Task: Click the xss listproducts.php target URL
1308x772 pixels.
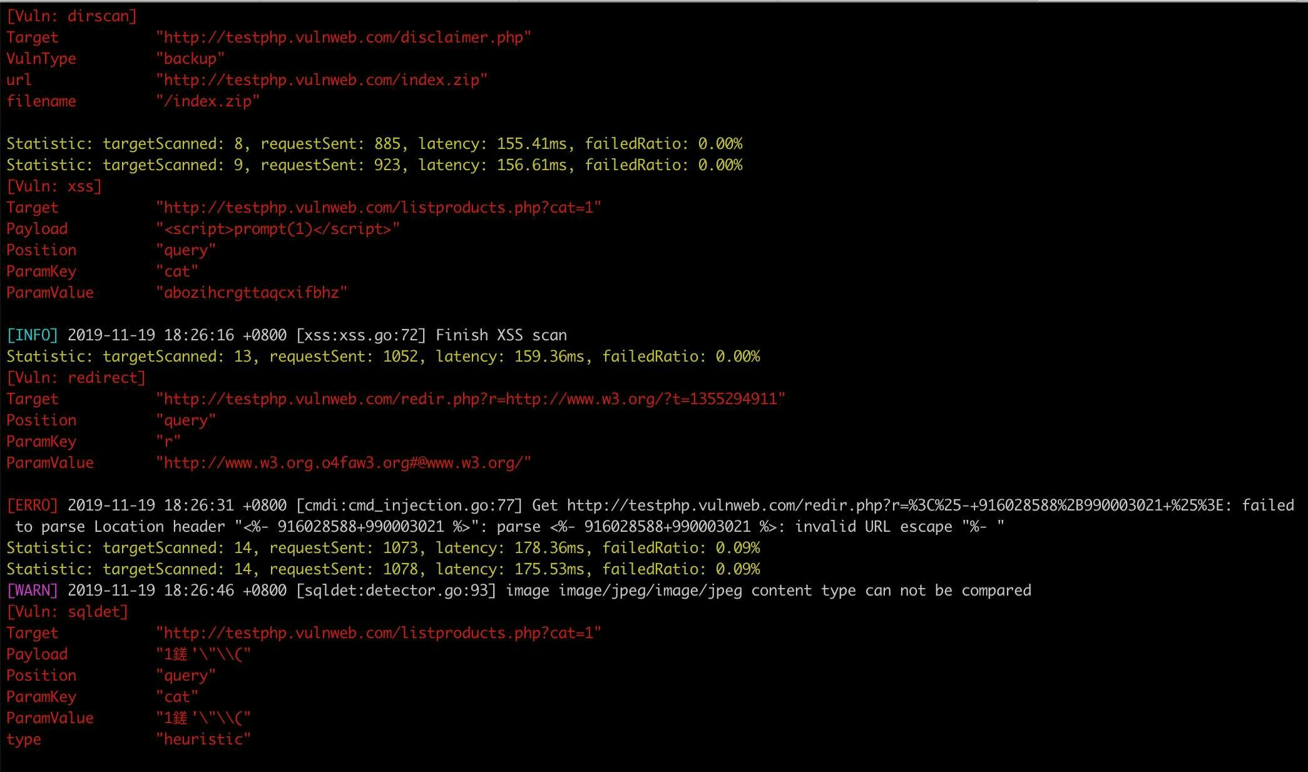Action: click(x=378, y=208)
